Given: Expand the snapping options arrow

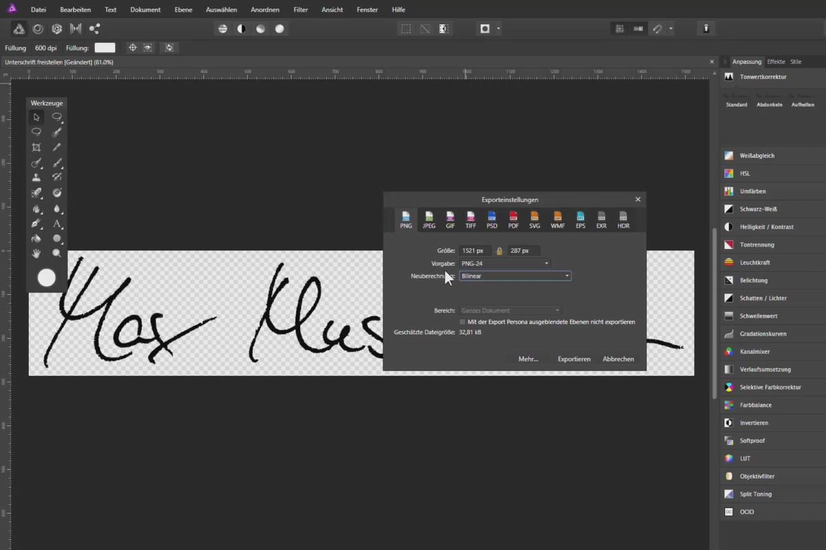Looking at the screenshot, I should click(x=670, y=29).
